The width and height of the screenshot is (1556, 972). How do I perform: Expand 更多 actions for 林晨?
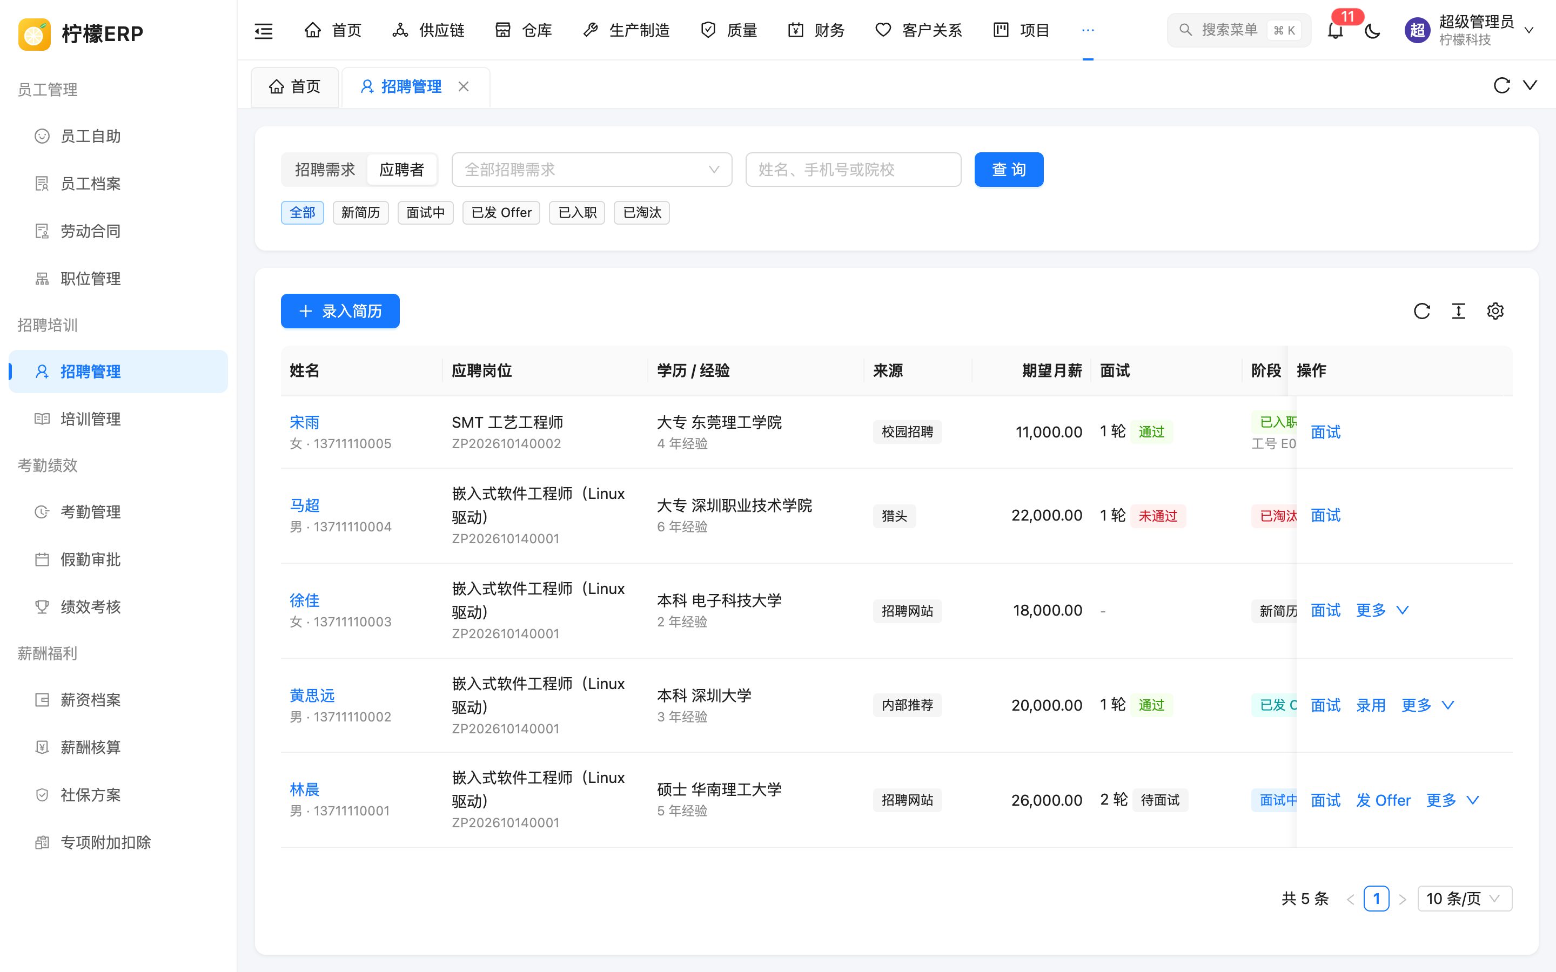pos(1452,800)
